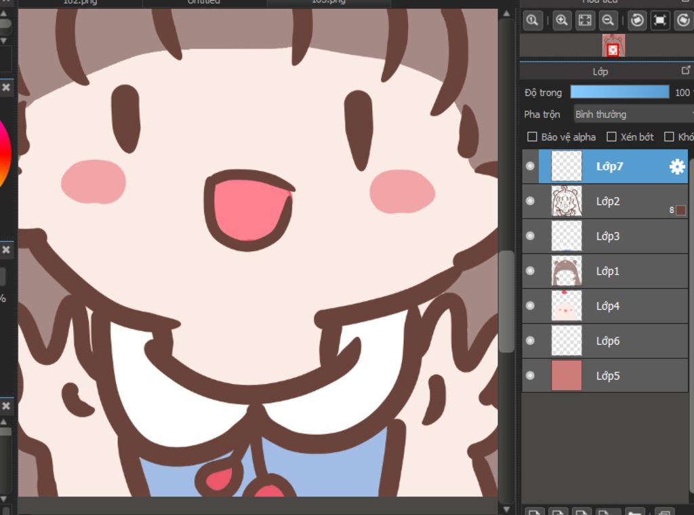694x515 pixels.
Task: Fit canvas to window in navigator
Action: pos(585,20)
